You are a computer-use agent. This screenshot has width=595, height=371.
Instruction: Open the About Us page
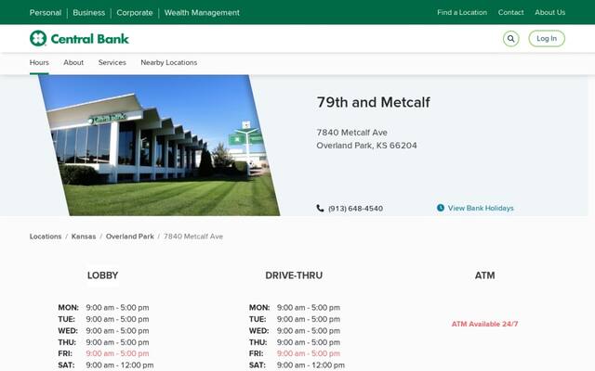tap(549, 12)
